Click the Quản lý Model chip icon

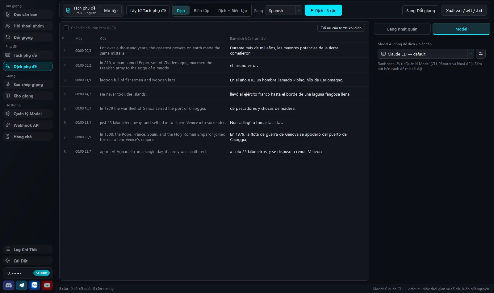coord(8,113)
